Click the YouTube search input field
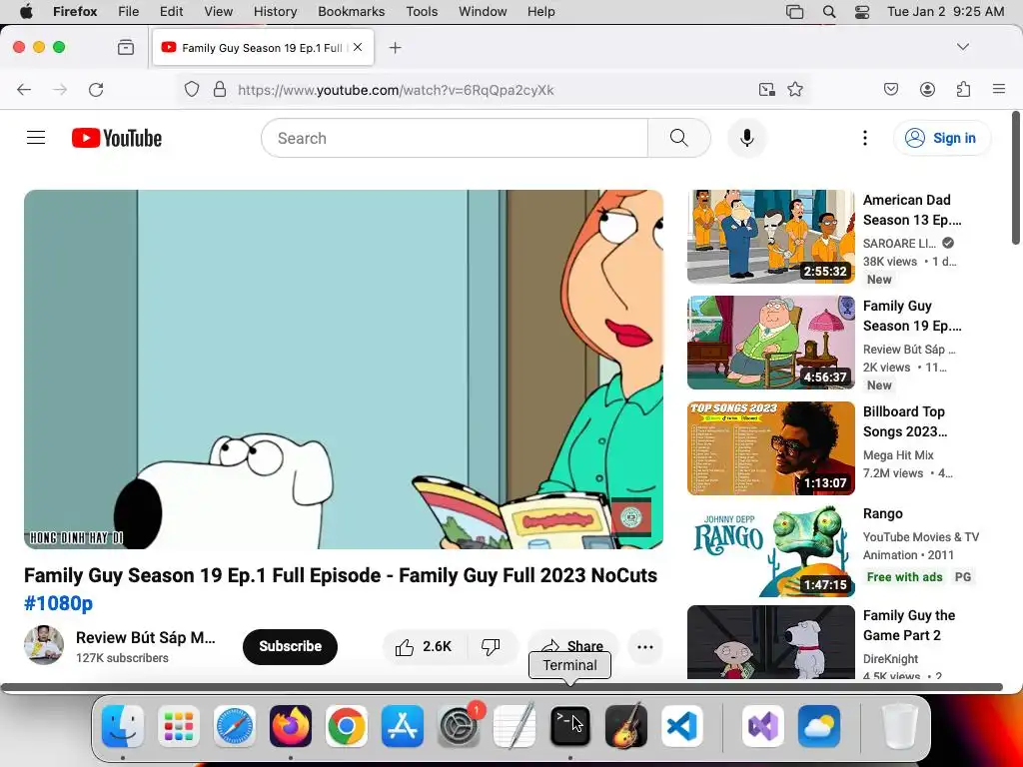The width and height of the screenshot is (1023, 767). pos(455,138)
